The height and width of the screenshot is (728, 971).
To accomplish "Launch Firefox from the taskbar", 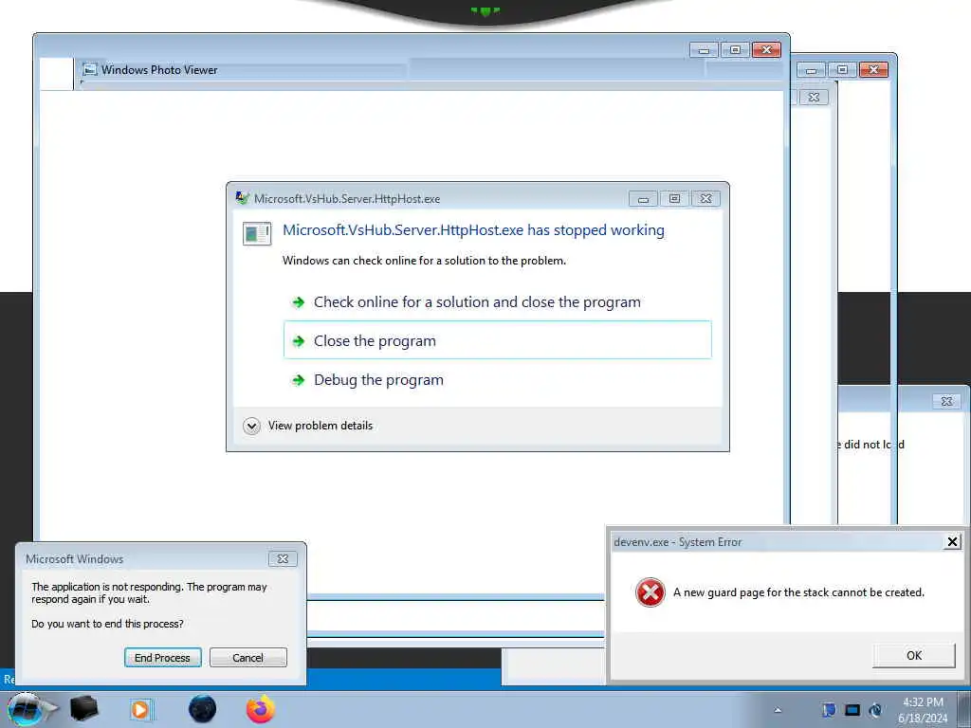I will (x=260, y=709).
